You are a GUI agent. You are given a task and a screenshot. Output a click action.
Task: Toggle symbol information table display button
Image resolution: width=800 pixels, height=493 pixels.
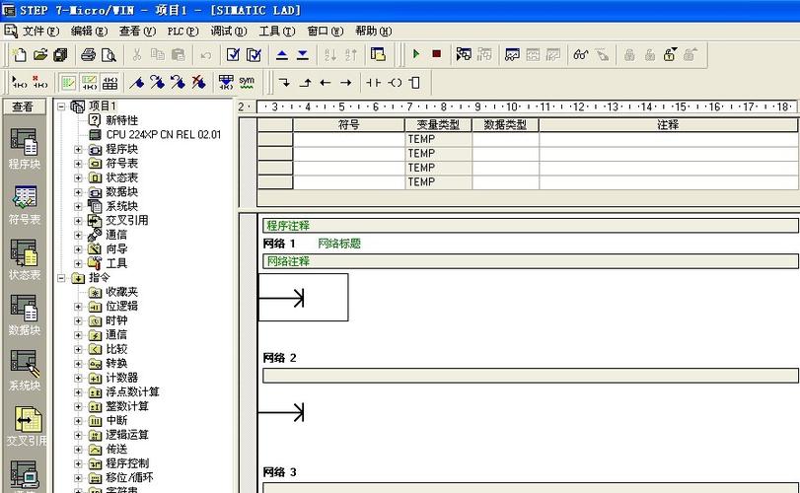[x=109, y=82]
